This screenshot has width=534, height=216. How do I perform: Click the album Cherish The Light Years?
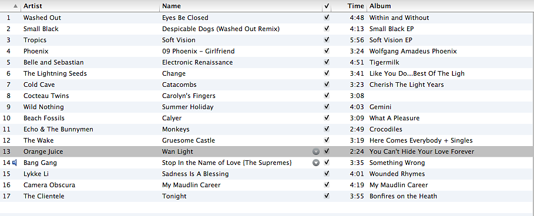point(407,85)
